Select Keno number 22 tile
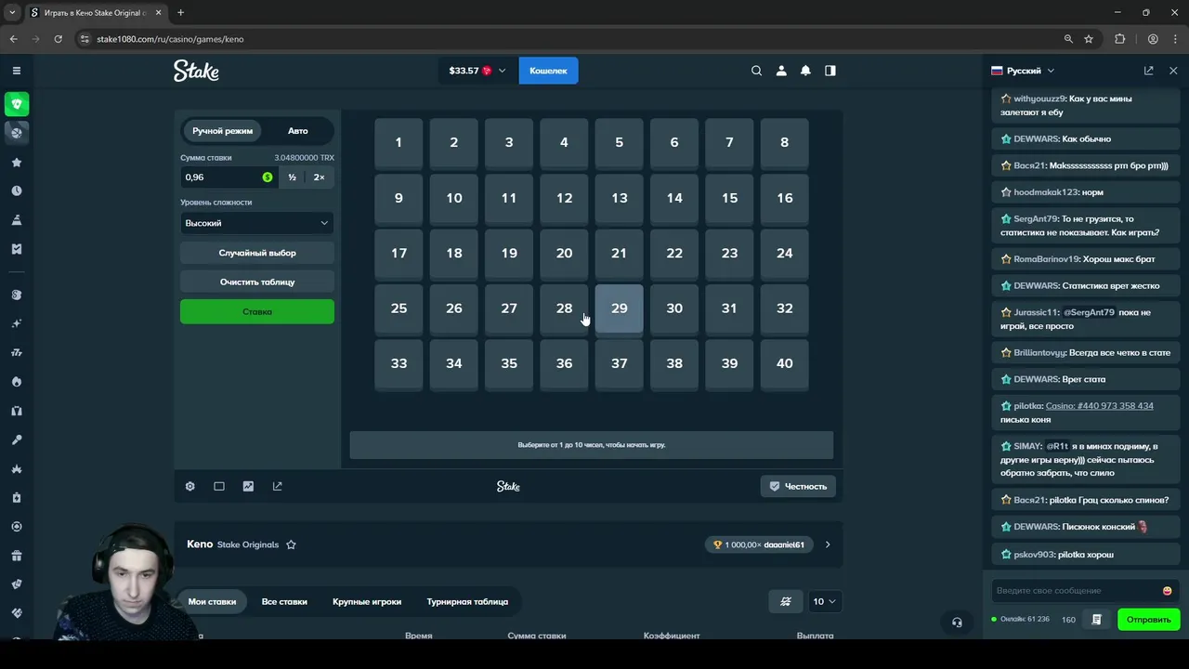Screen dimensions: 1189x669 coord(674,253)
